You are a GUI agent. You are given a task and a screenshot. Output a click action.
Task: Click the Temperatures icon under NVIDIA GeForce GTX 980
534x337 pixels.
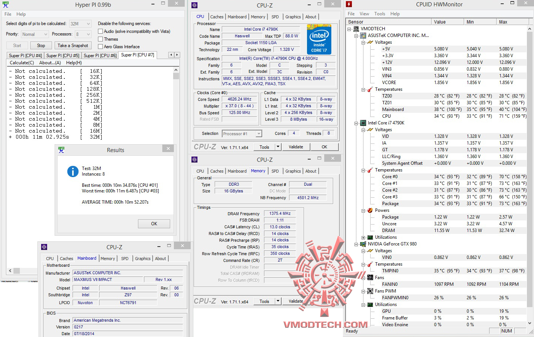[370, 264]
